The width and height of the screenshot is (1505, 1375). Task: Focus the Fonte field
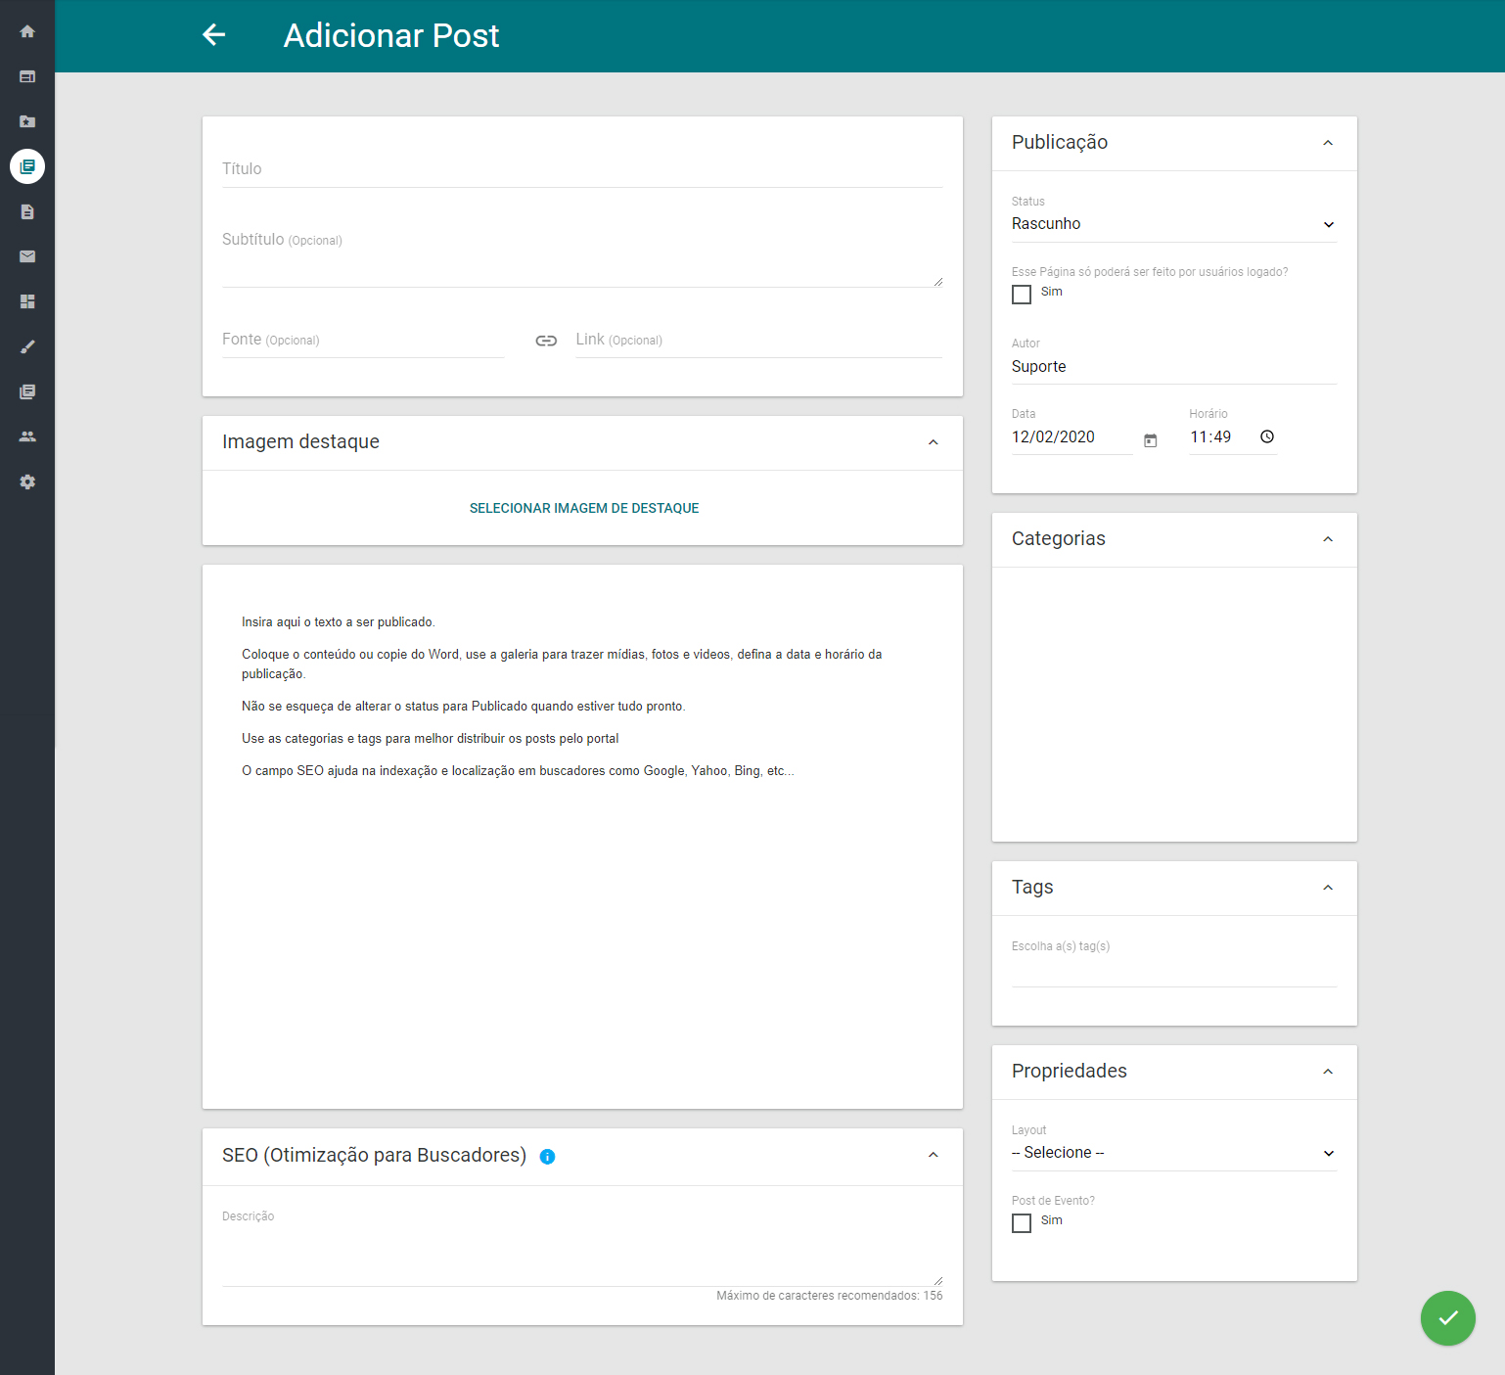pos(363,340)
